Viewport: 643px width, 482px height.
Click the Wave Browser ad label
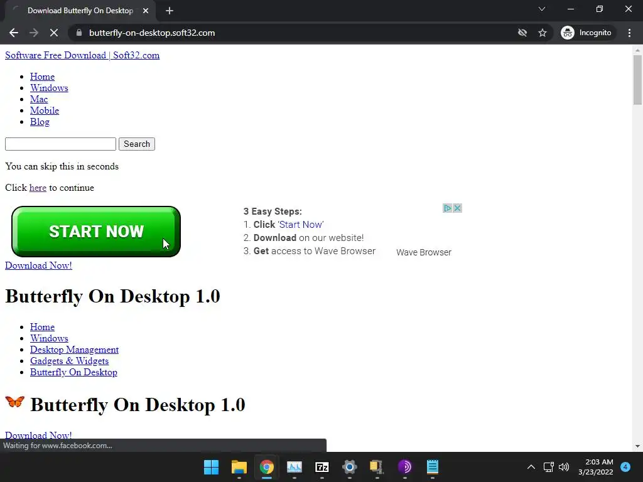[x=424, y=252]
